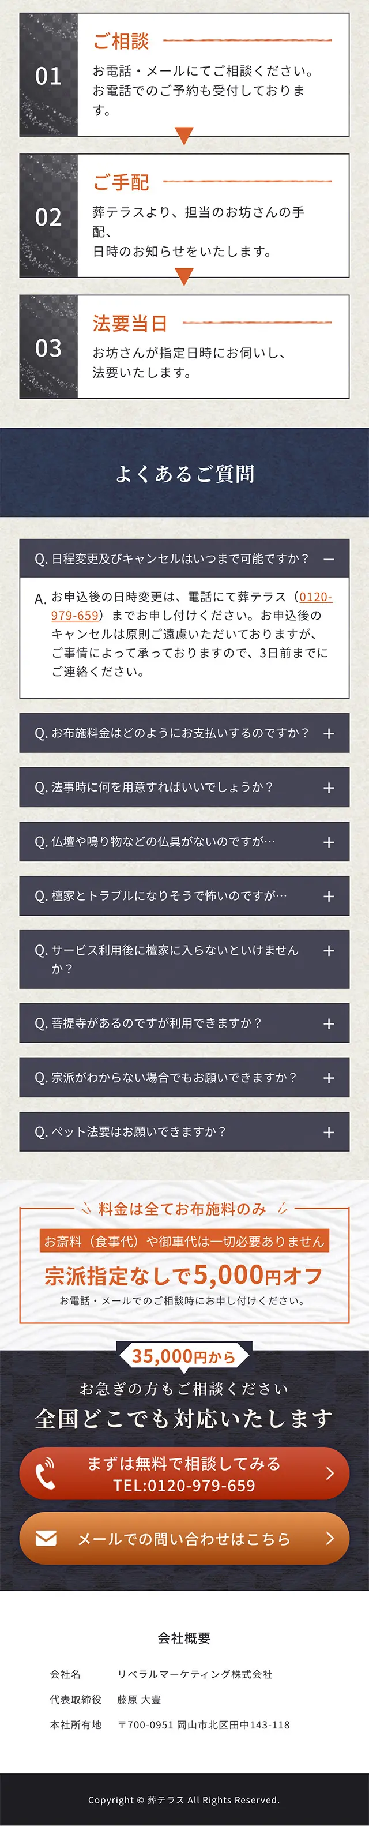The image size is (369, 1826).
Task: Expand 宗派がわからない場合 question
Action: click(x=184, y=1078)
